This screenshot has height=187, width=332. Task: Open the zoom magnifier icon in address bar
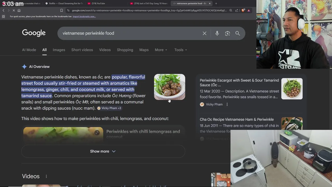231,10
